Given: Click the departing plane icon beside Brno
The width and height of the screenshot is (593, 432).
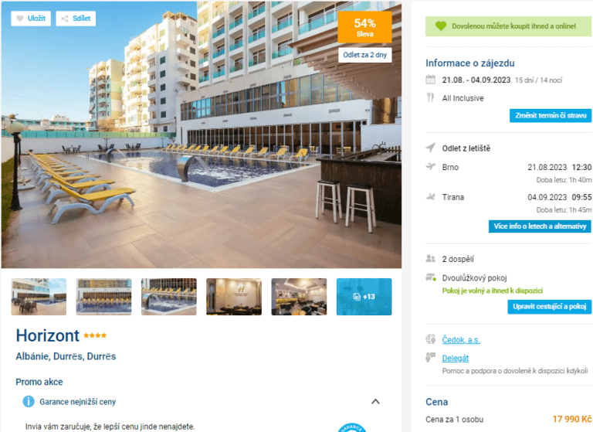Looking at the screenshot, I should tap(430, 167).
